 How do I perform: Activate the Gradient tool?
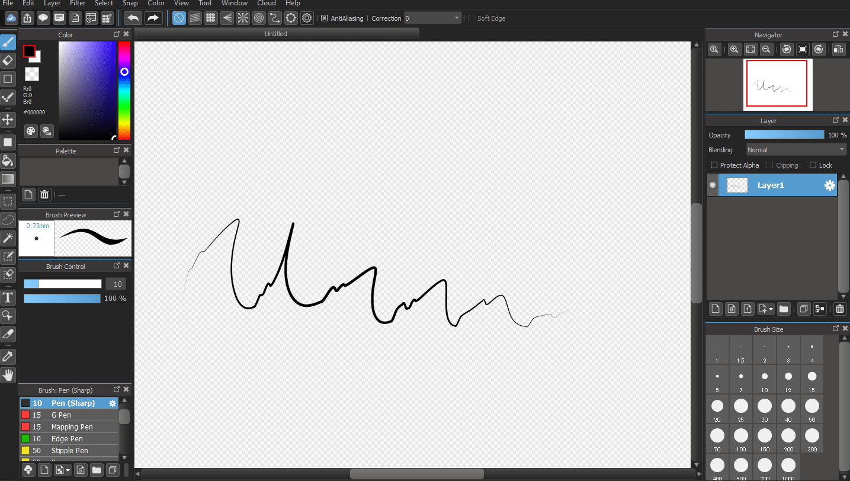(x=8, y=179)
